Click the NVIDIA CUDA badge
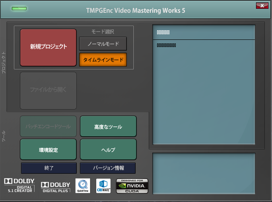Viewport: 272px width, 202px height. [132, 186]
